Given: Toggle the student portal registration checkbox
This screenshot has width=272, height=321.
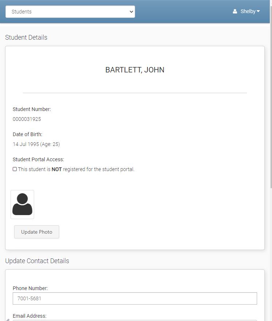Looking at the screenshot, I should pos(15,169).
